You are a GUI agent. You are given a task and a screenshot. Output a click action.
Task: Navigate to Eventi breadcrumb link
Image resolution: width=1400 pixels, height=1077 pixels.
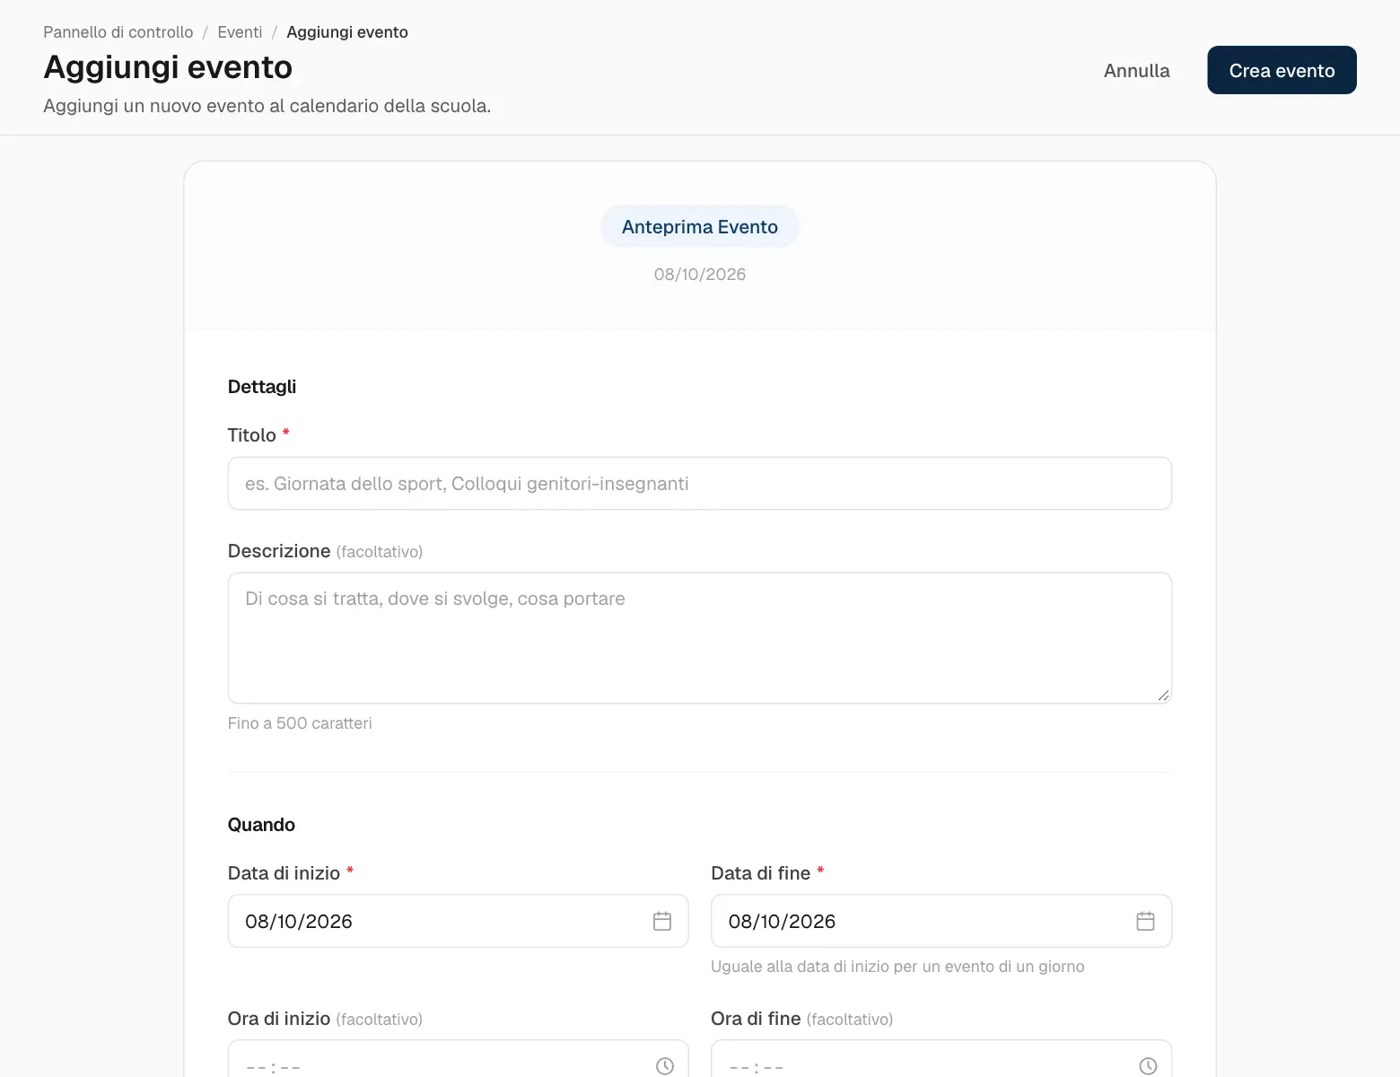point(240,32)
